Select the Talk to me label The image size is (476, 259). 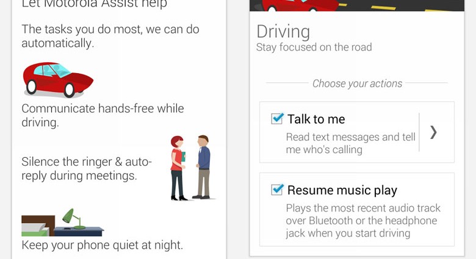pos(316,119)
